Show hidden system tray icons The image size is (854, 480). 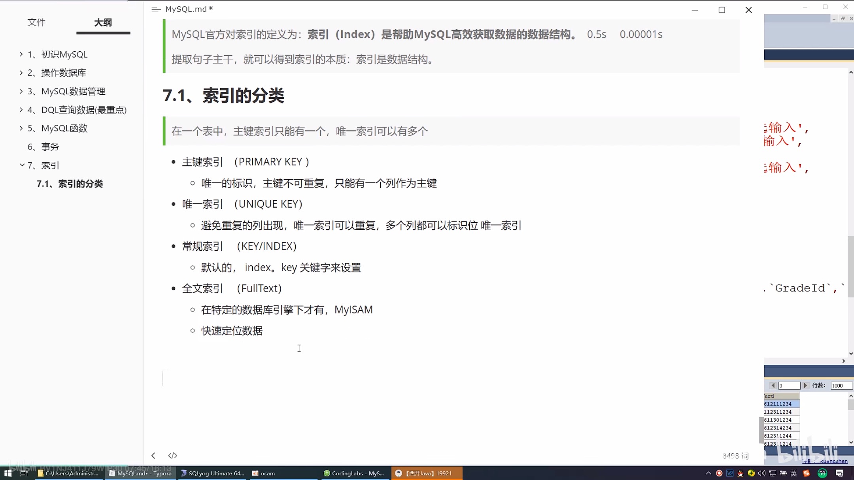[x=708, y=473]
